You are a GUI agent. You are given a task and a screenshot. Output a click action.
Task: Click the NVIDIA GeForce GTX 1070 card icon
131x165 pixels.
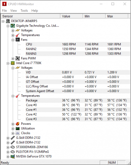point(13,156)
